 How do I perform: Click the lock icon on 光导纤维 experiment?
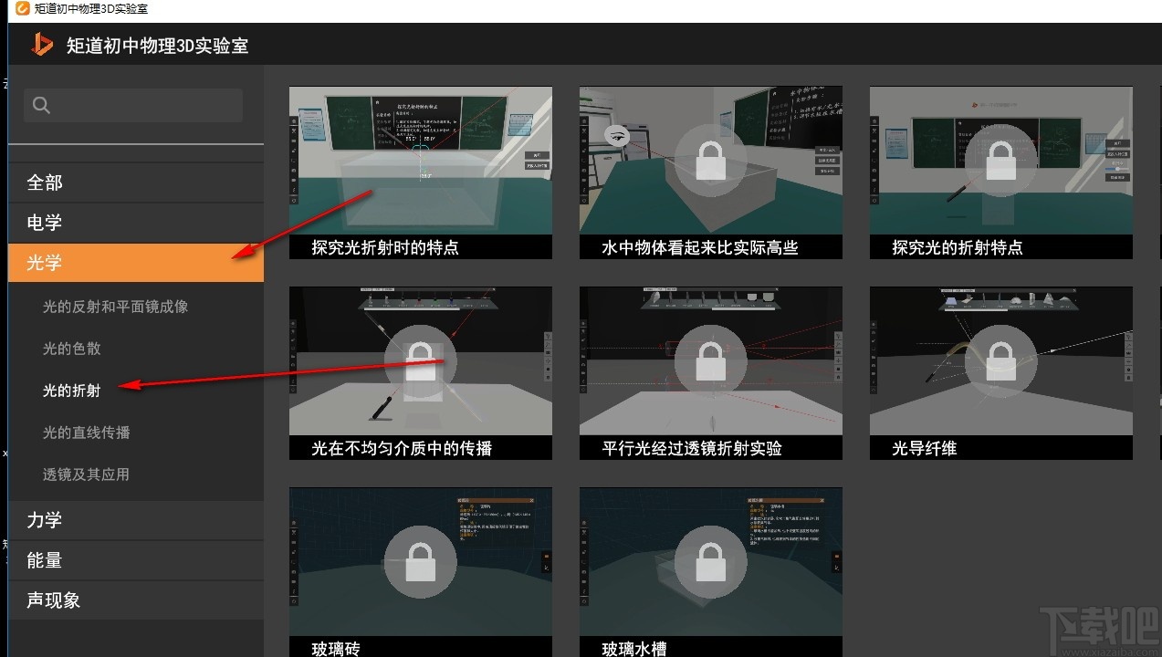1000,360
